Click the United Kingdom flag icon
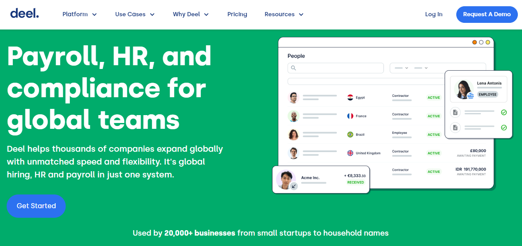The width and height of the screenshot is (522, 246). [349, 153]
